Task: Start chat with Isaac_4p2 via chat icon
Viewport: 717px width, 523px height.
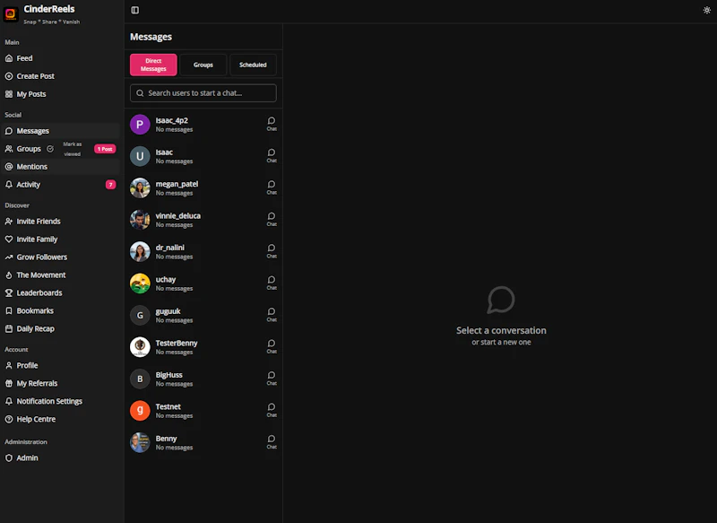Action: [272, 124]
